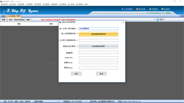The height and width of the screenshot is (103, 184).
Task: Click the 账号 column header
Action: (x=51, y=24)
